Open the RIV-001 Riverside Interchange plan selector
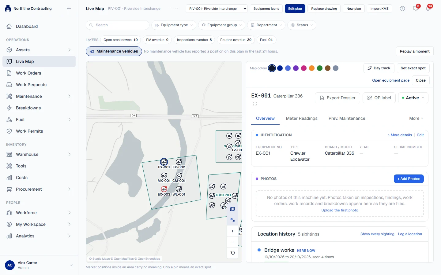 tap(217, 9)
